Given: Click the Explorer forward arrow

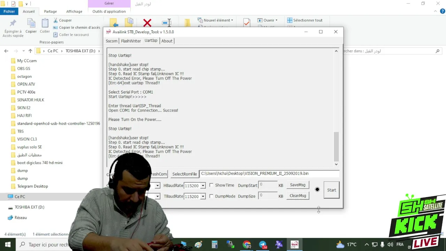Looking at the screenshot, I should pos(16,51).
